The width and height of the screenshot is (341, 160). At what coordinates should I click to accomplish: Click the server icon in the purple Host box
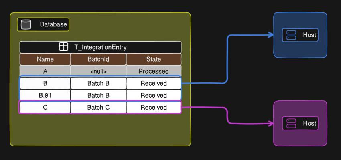tap(291, 123)
